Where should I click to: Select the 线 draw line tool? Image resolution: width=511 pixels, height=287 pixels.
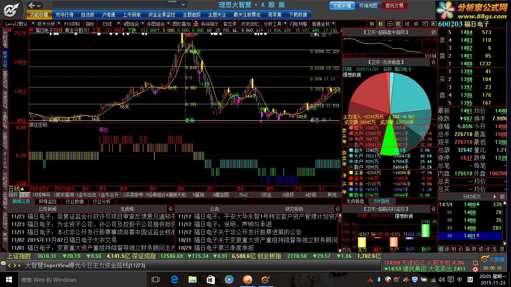pos(407,24)
